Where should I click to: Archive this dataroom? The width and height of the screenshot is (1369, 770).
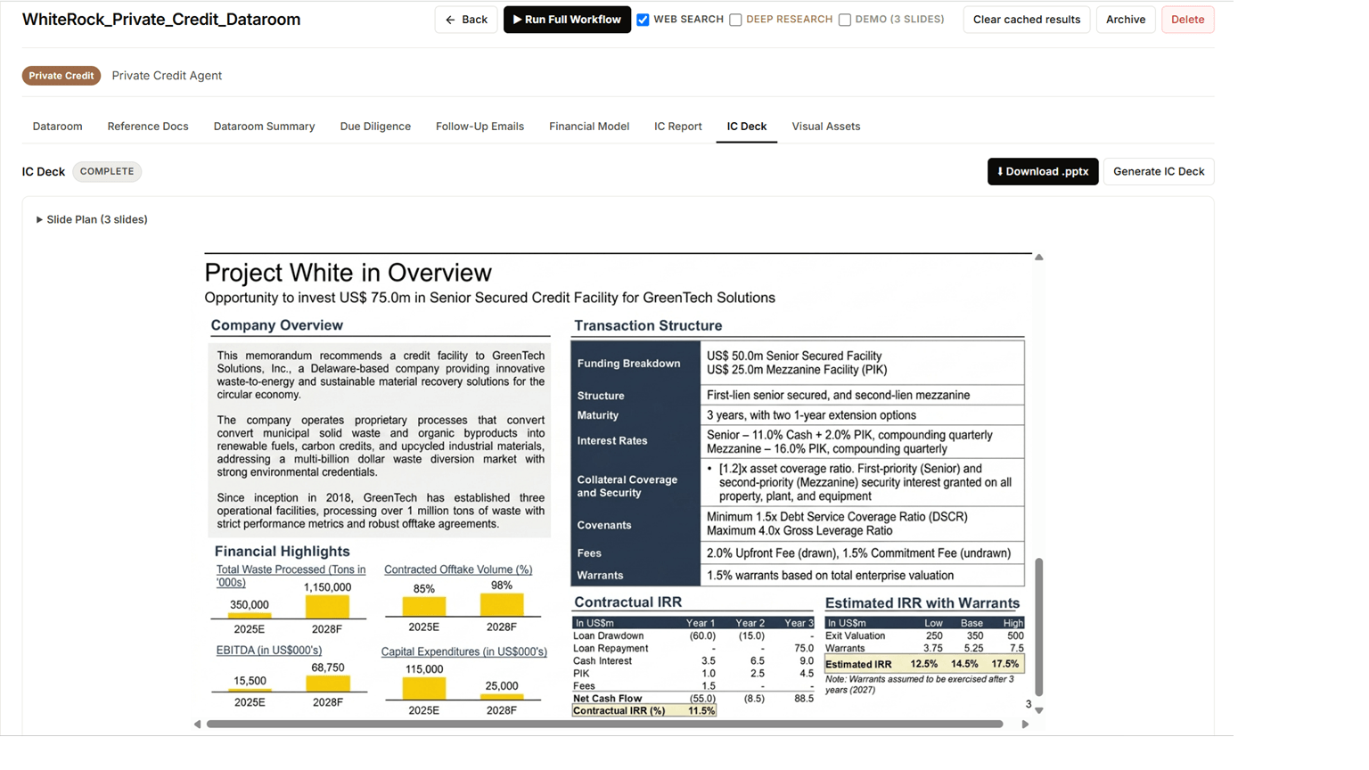pos(1126,20)
